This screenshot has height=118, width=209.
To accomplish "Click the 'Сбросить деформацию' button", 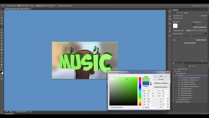I will [x=200, y=27].
